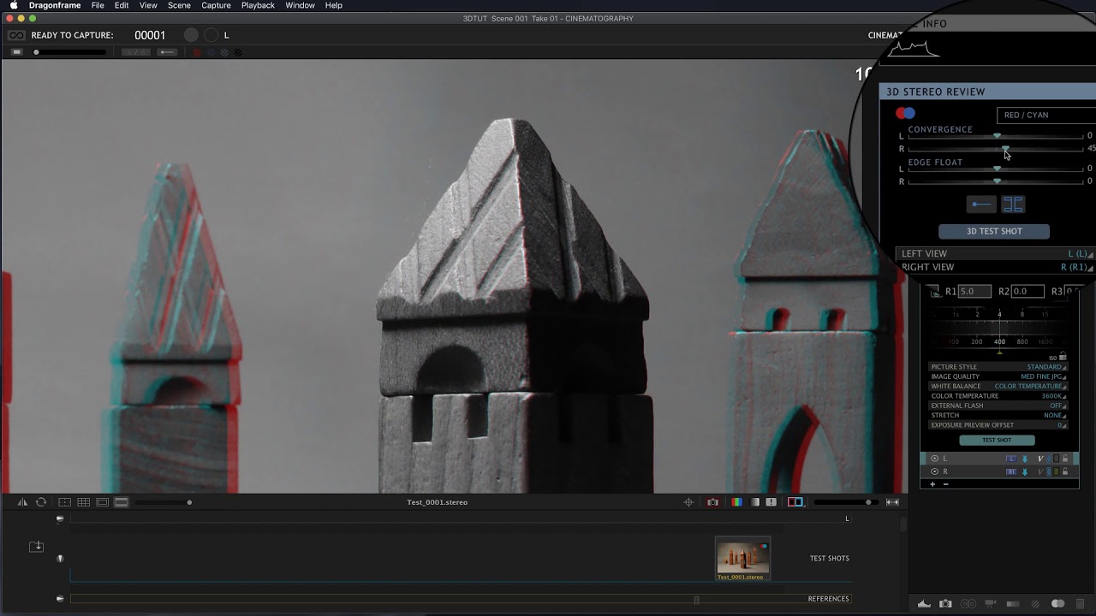
Task: Toggle the grid overlay icon
Action: 83,502
